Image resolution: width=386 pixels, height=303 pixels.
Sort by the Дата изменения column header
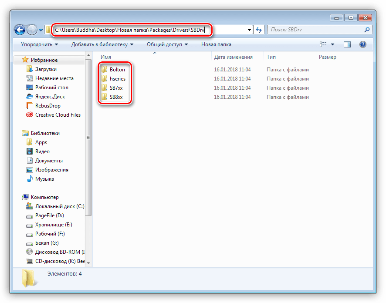[x=233, y=57]
